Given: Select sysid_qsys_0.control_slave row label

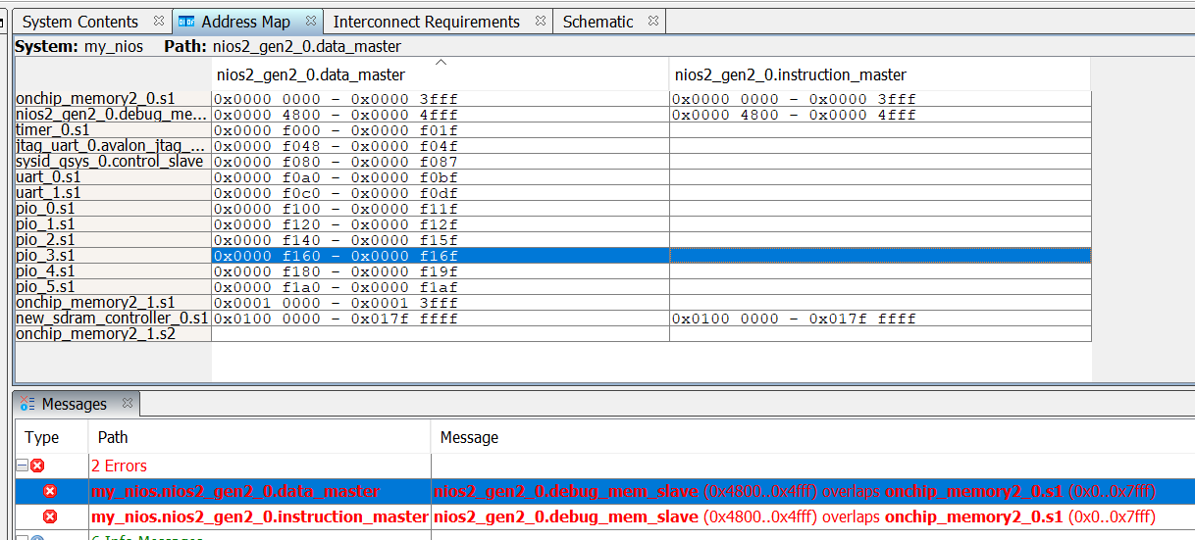Looking at the screenshot, I should coord(113,162).
